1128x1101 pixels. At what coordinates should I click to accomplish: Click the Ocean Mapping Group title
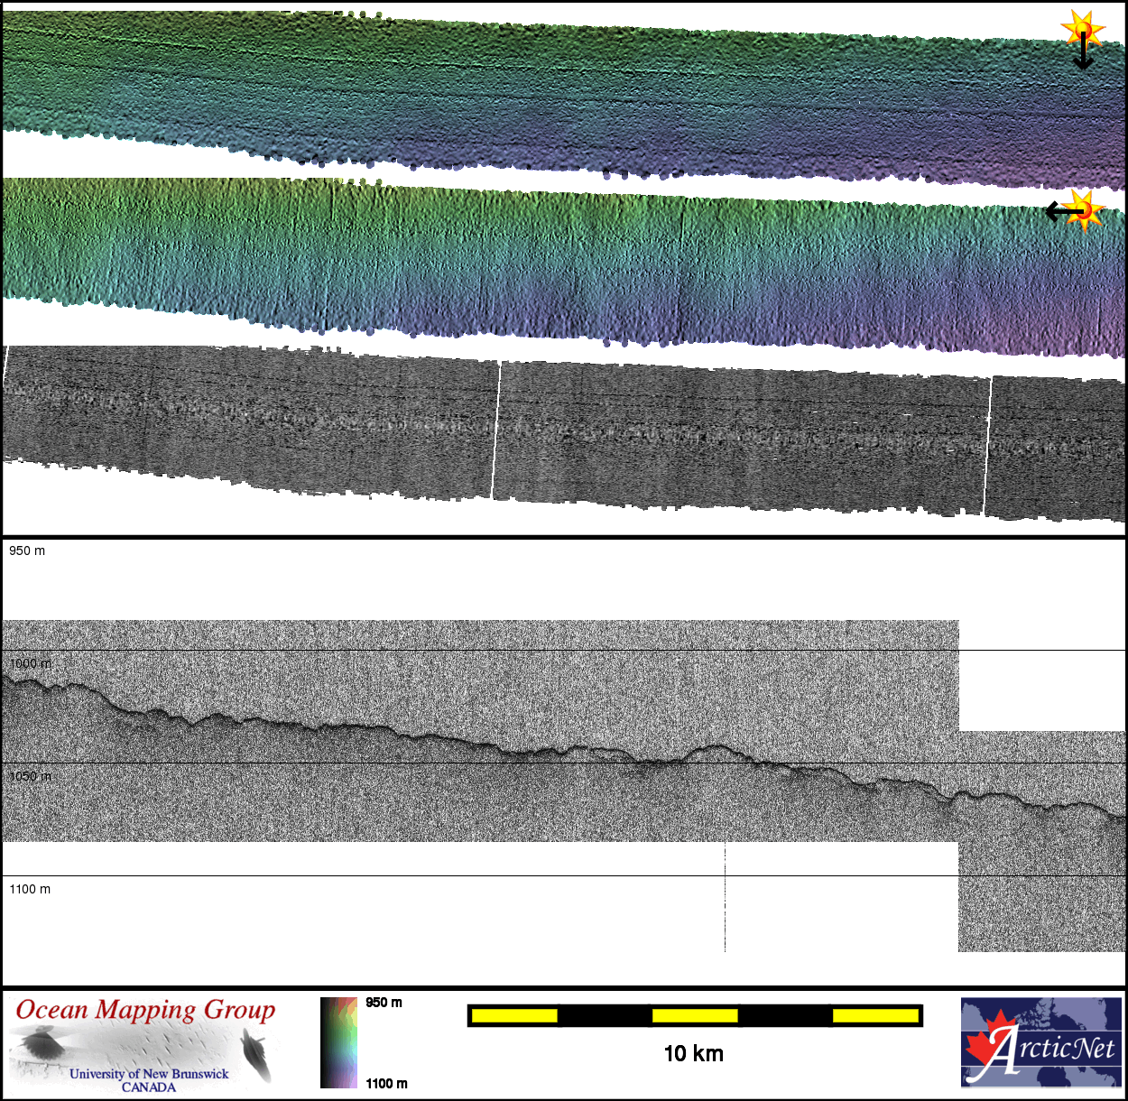click(145, 1010)
